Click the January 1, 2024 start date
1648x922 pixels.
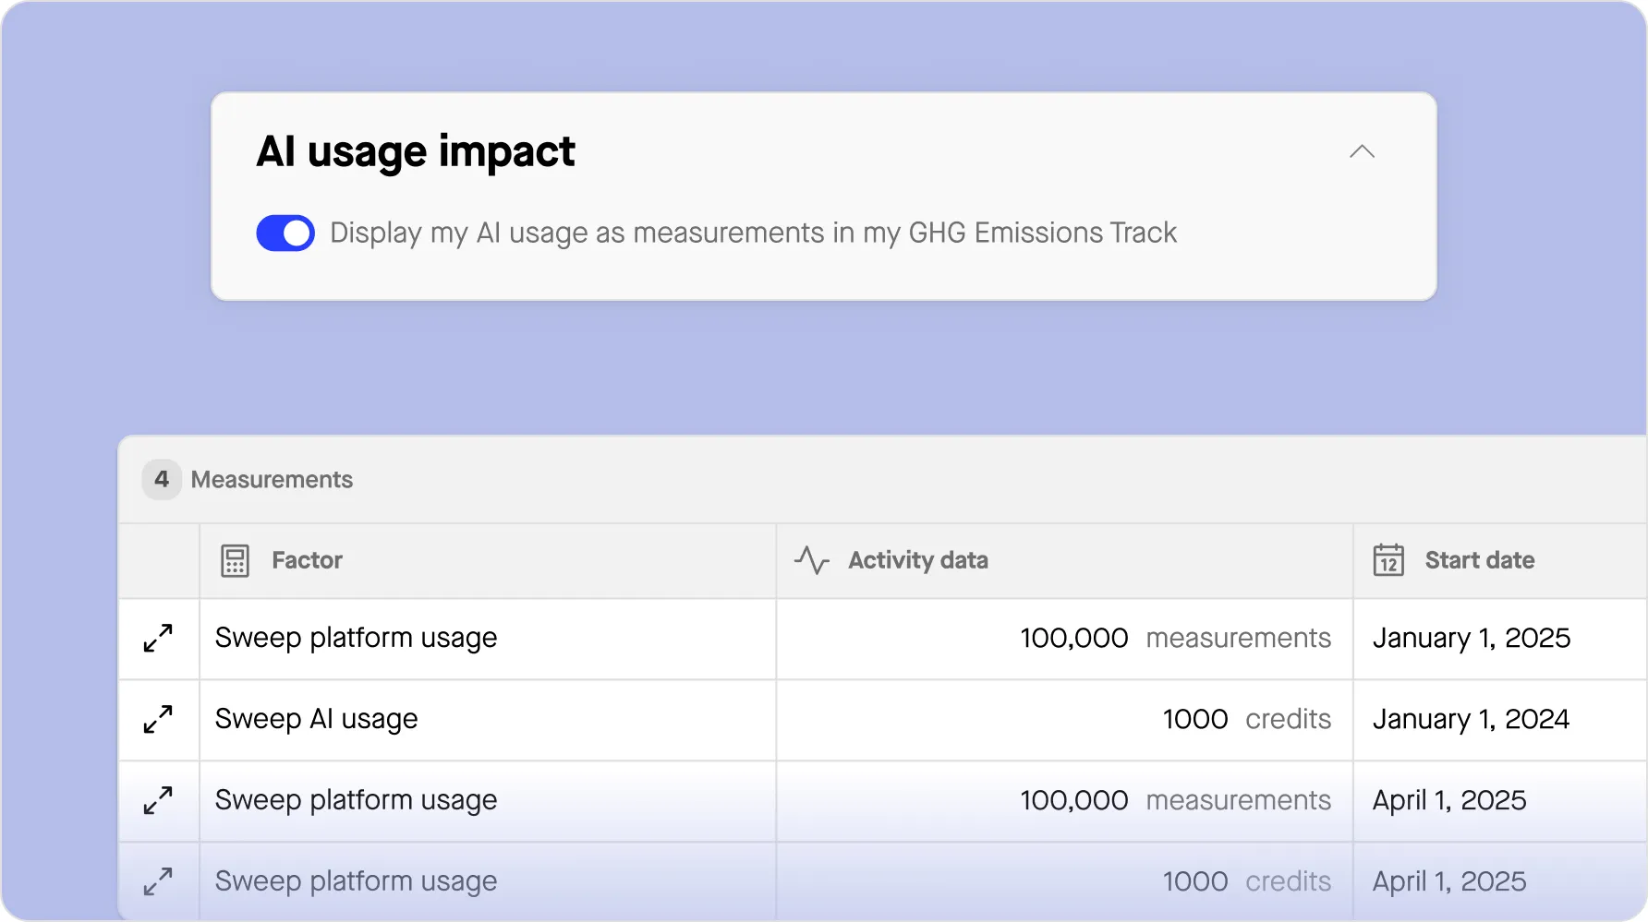coord(1471,719)
